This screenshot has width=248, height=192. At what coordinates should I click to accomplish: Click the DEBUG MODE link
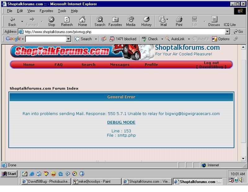[121, 122]
